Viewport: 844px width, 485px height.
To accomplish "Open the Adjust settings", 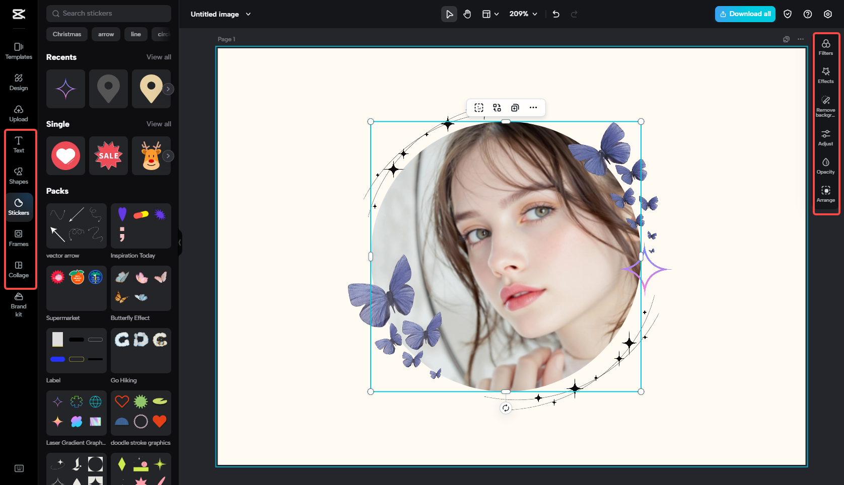I will [825, 137].
